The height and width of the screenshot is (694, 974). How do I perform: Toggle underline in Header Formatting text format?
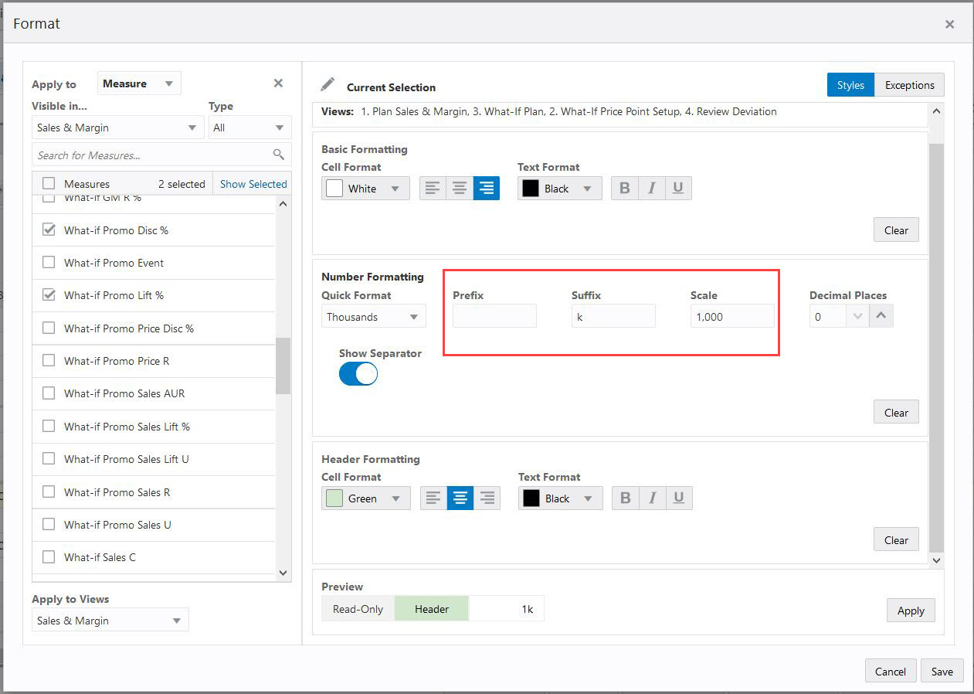[x=679, y=498]
